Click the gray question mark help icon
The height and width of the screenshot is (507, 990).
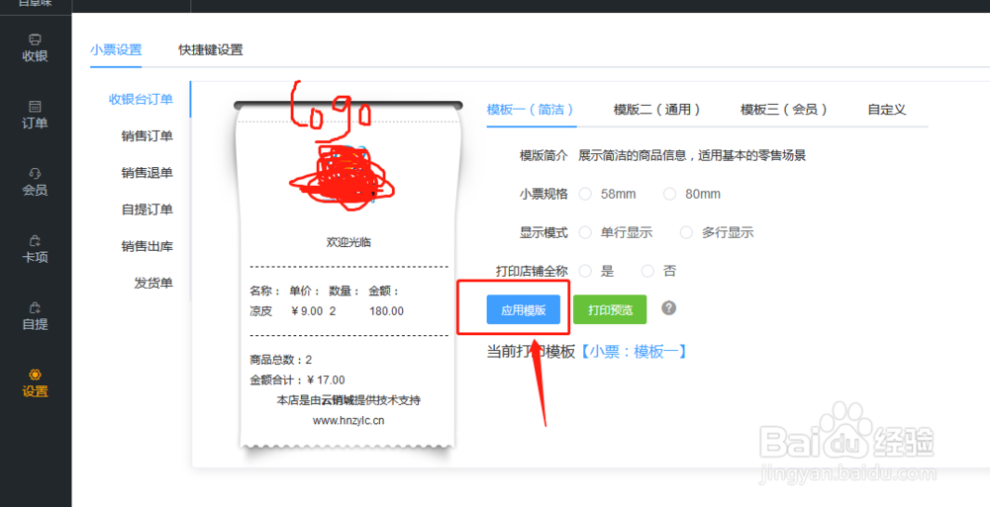(669, 308)
